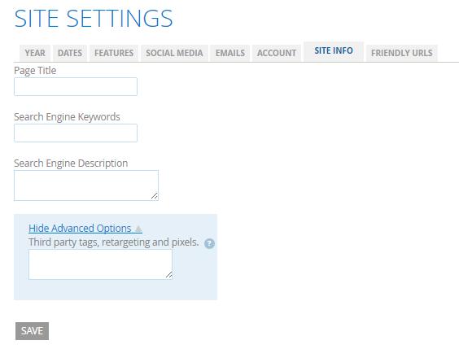Click the Third party tags label text
This screenshot has height=349, width=459.
(114, 242)
